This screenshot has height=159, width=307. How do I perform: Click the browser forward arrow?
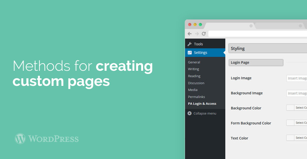(x=197, y=33)
